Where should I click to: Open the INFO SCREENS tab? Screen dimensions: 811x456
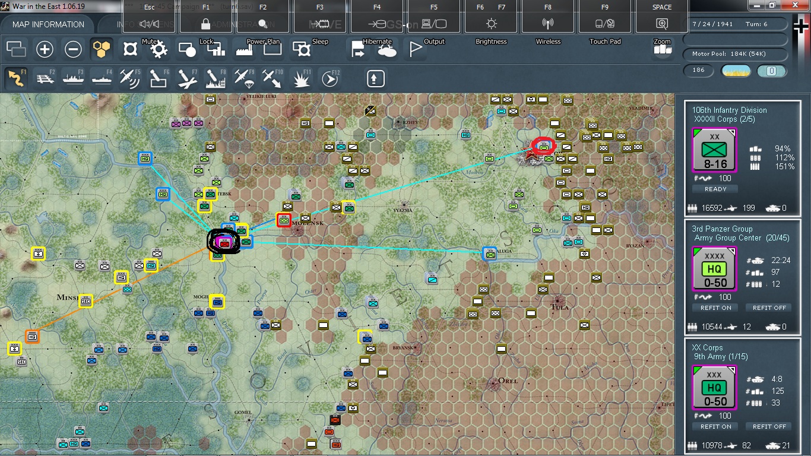pos(146,24)
